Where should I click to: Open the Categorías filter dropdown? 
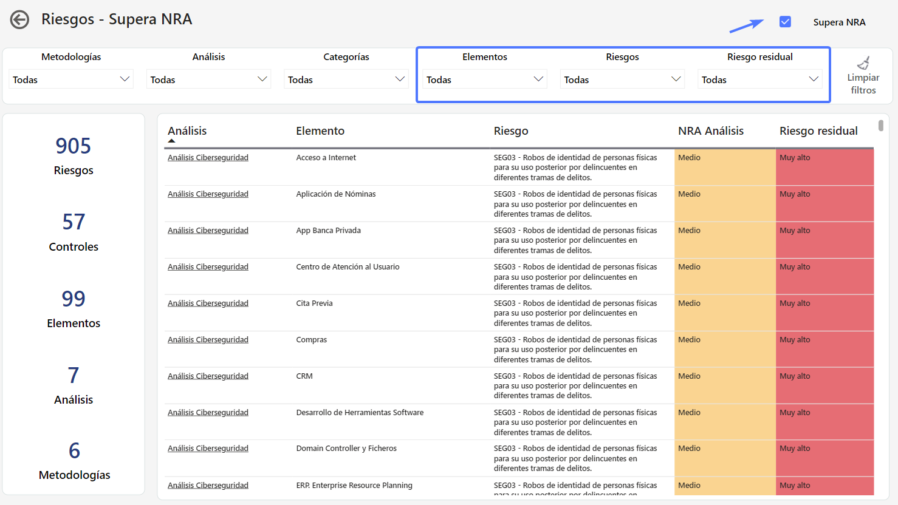[x=346, y=80]
